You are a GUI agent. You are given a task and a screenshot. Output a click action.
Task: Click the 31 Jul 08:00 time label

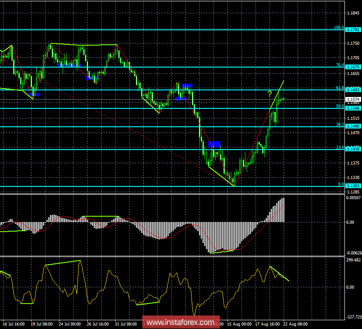click(x=125, y=325)
